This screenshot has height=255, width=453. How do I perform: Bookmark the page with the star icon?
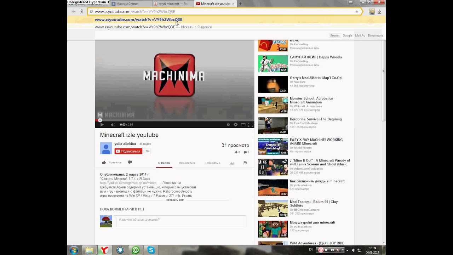point(357,12)
